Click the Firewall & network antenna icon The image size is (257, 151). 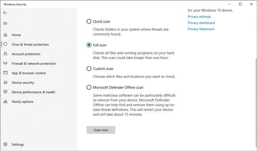tap(6, 63)
